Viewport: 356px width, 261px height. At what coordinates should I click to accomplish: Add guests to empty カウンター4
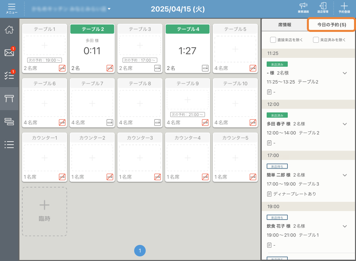click(188, 158)
